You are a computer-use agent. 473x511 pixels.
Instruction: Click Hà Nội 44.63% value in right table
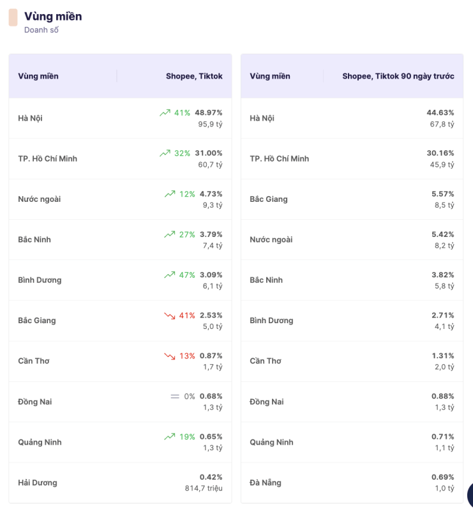pos(440,112)
